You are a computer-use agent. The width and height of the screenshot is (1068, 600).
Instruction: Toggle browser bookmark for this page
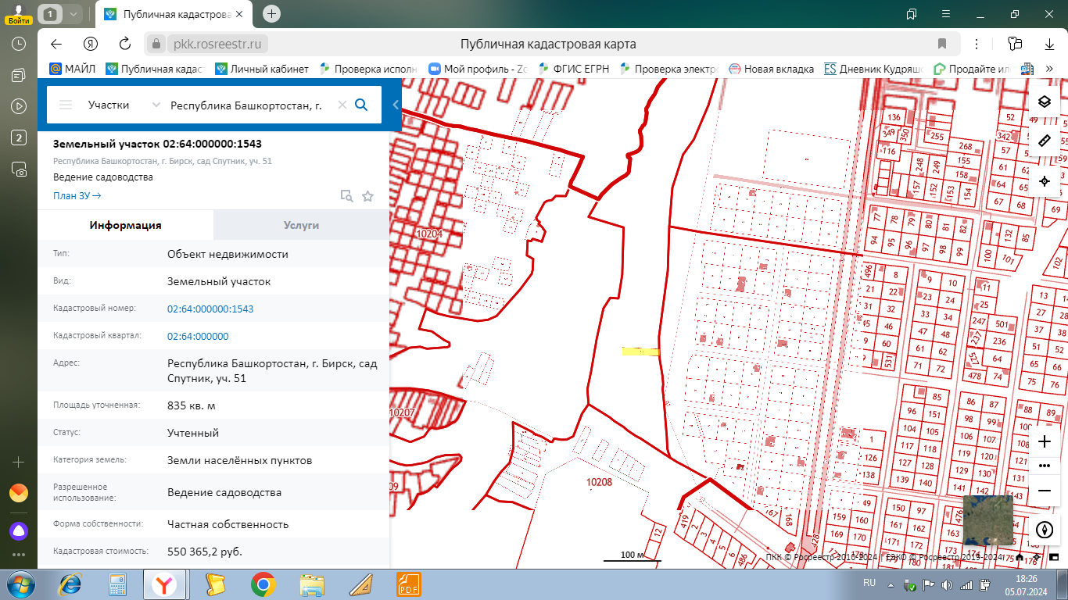942,44
